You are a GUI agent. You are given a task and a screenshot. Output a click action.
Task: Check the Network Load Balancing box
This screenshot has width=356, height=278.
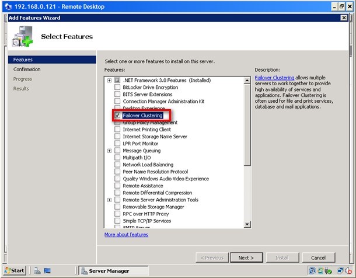coord(117,165)
